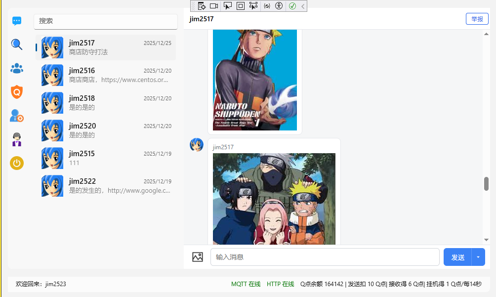Viewport: 496px width, 297px height.
Task: Click the image attach icon
Action: tap(198, 257)
